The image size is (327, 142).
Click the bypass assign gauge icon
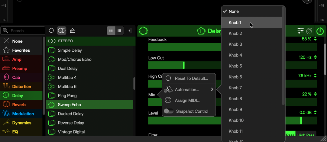coord(309,31)
